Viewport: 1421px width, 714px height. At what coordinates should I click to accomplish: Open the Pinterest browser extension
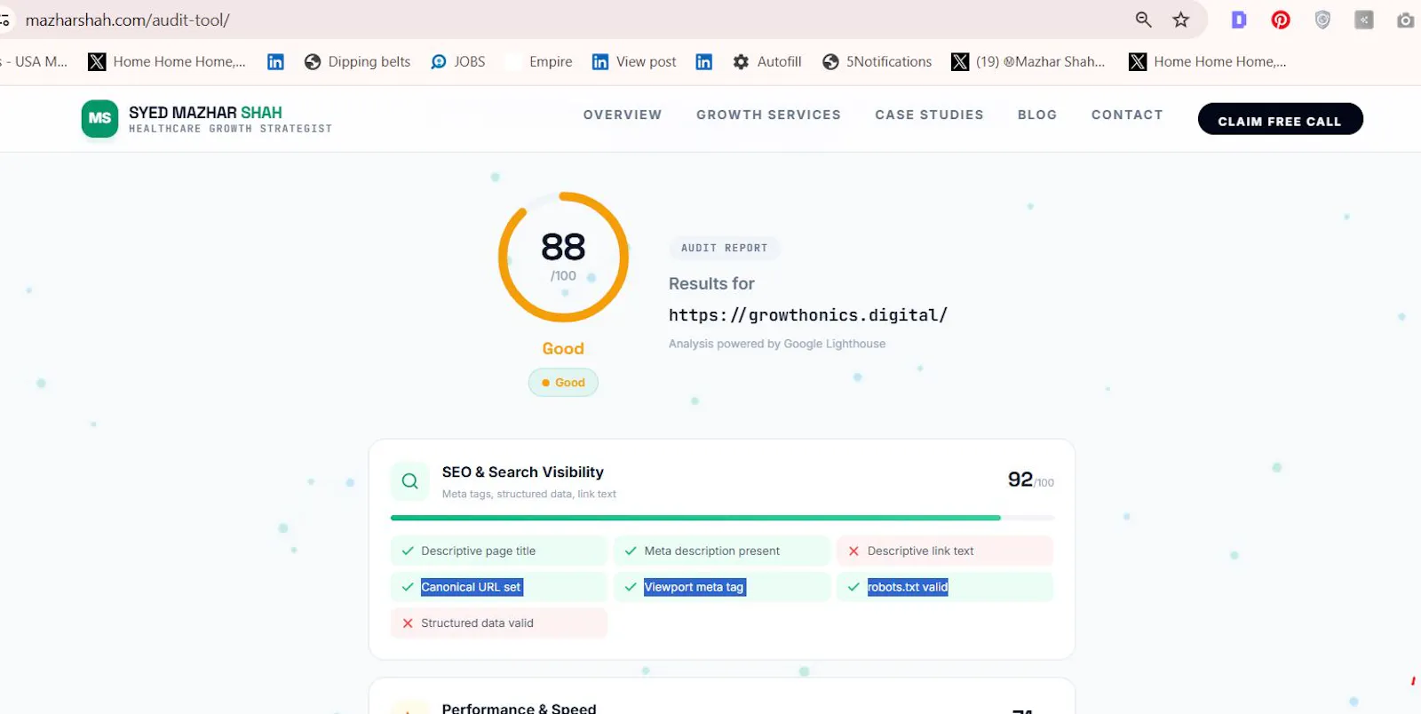tap(1281, 20)
